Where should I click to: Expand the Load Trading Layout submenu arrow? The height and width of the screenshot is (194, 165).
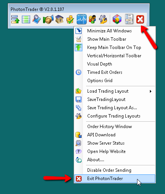[151, 92]
